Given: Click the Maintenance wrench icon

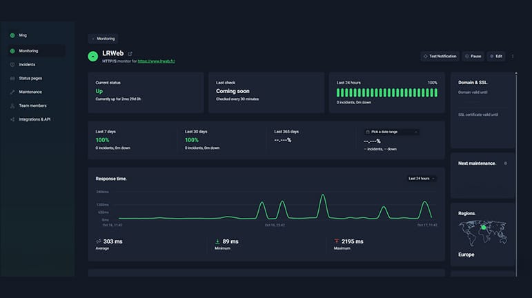Looking at the screenshot, I should click(12, 92).
